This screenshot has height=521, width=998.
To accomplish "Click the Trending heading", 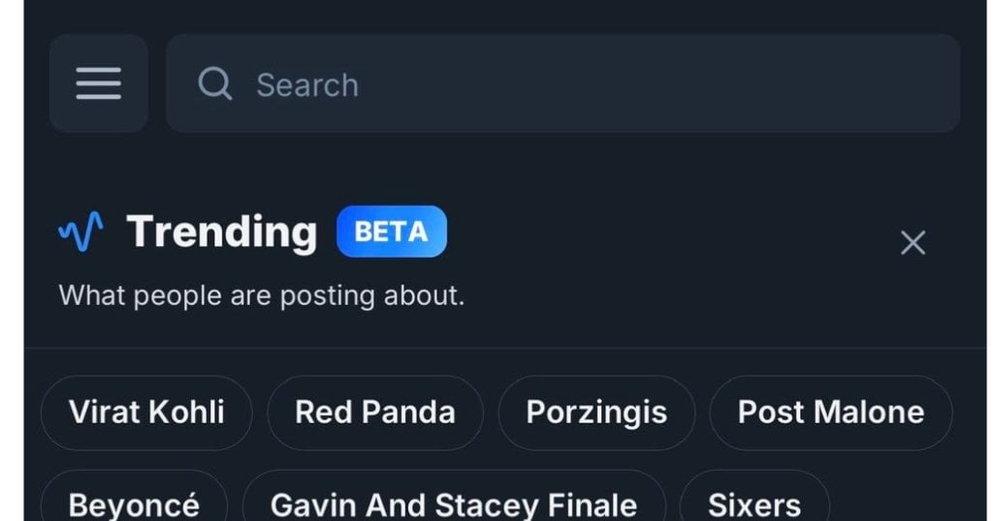I will (x=221, y=231).
